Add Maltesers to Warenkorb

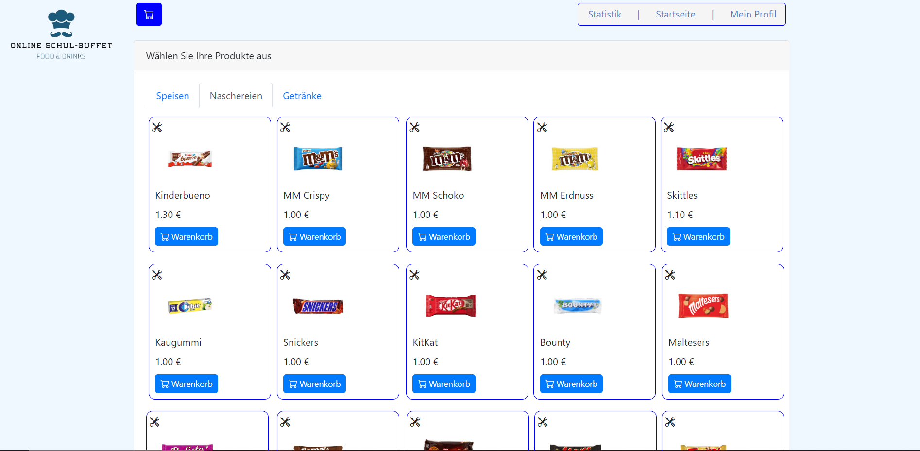coord(699,384)
